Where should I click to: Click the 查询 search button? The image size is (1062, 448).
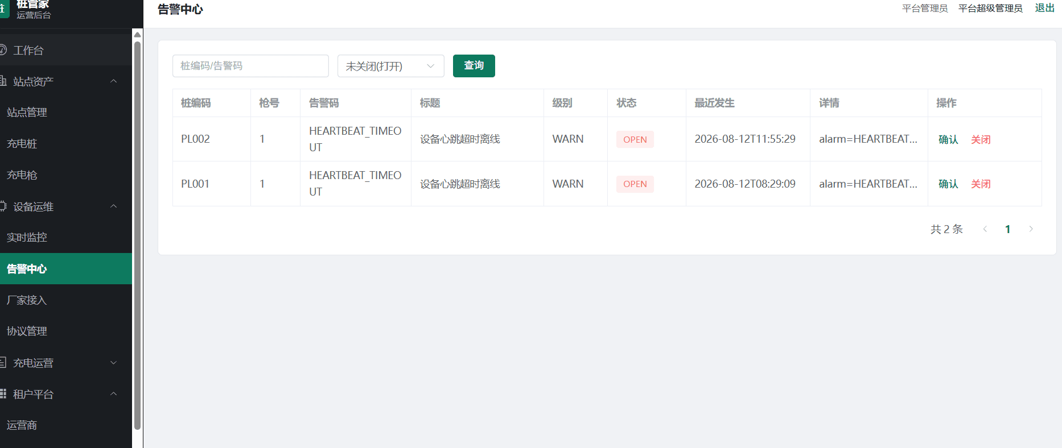point(474,66)
